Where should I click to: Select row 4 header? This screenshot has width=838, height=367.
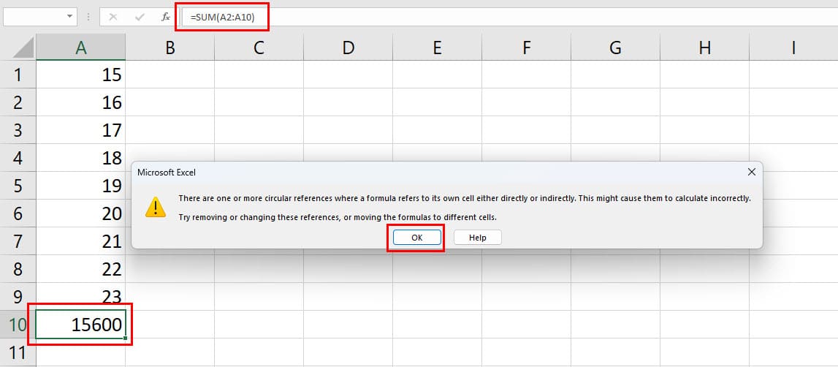pyautogui.click(x=18, y=158)
